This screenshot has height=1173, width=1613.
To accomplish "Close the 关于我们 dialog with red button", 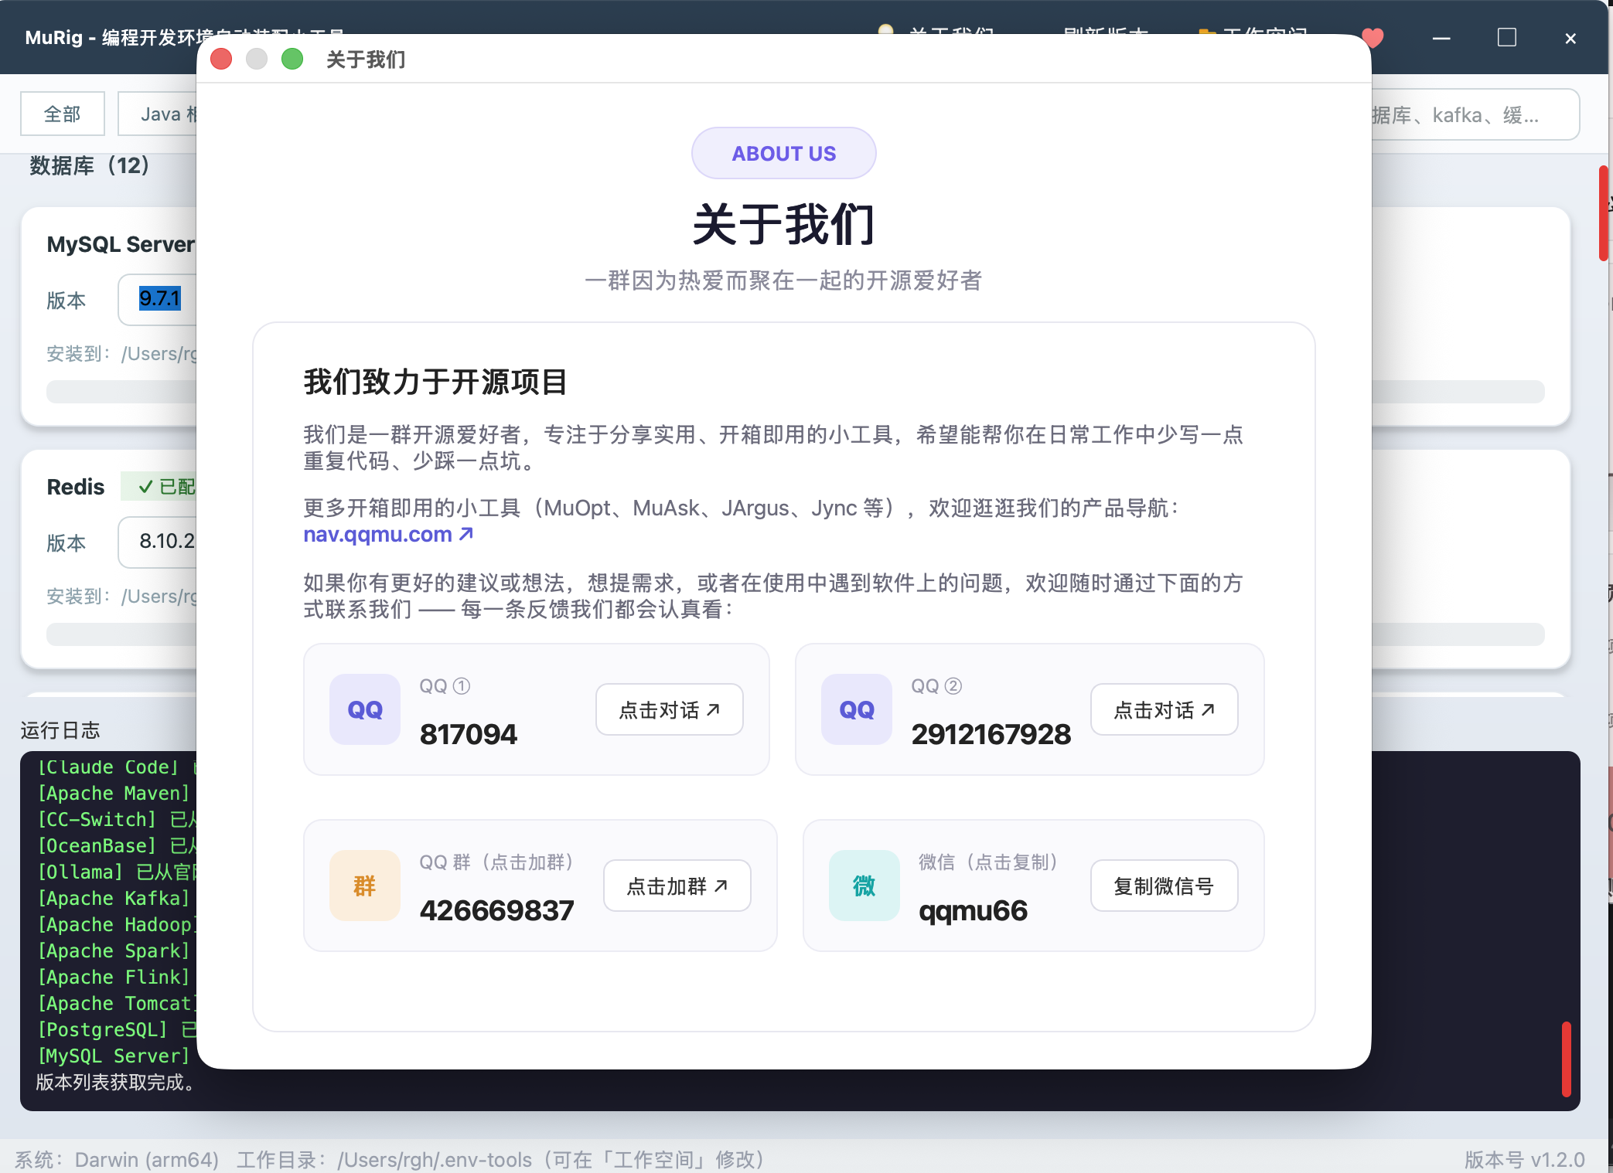I will coord(221,59).
